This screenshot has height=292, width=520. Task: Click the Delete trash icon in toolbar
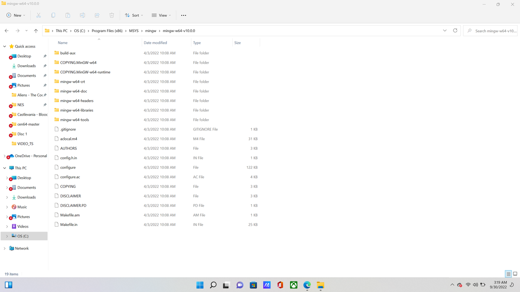tap(112, 15)
